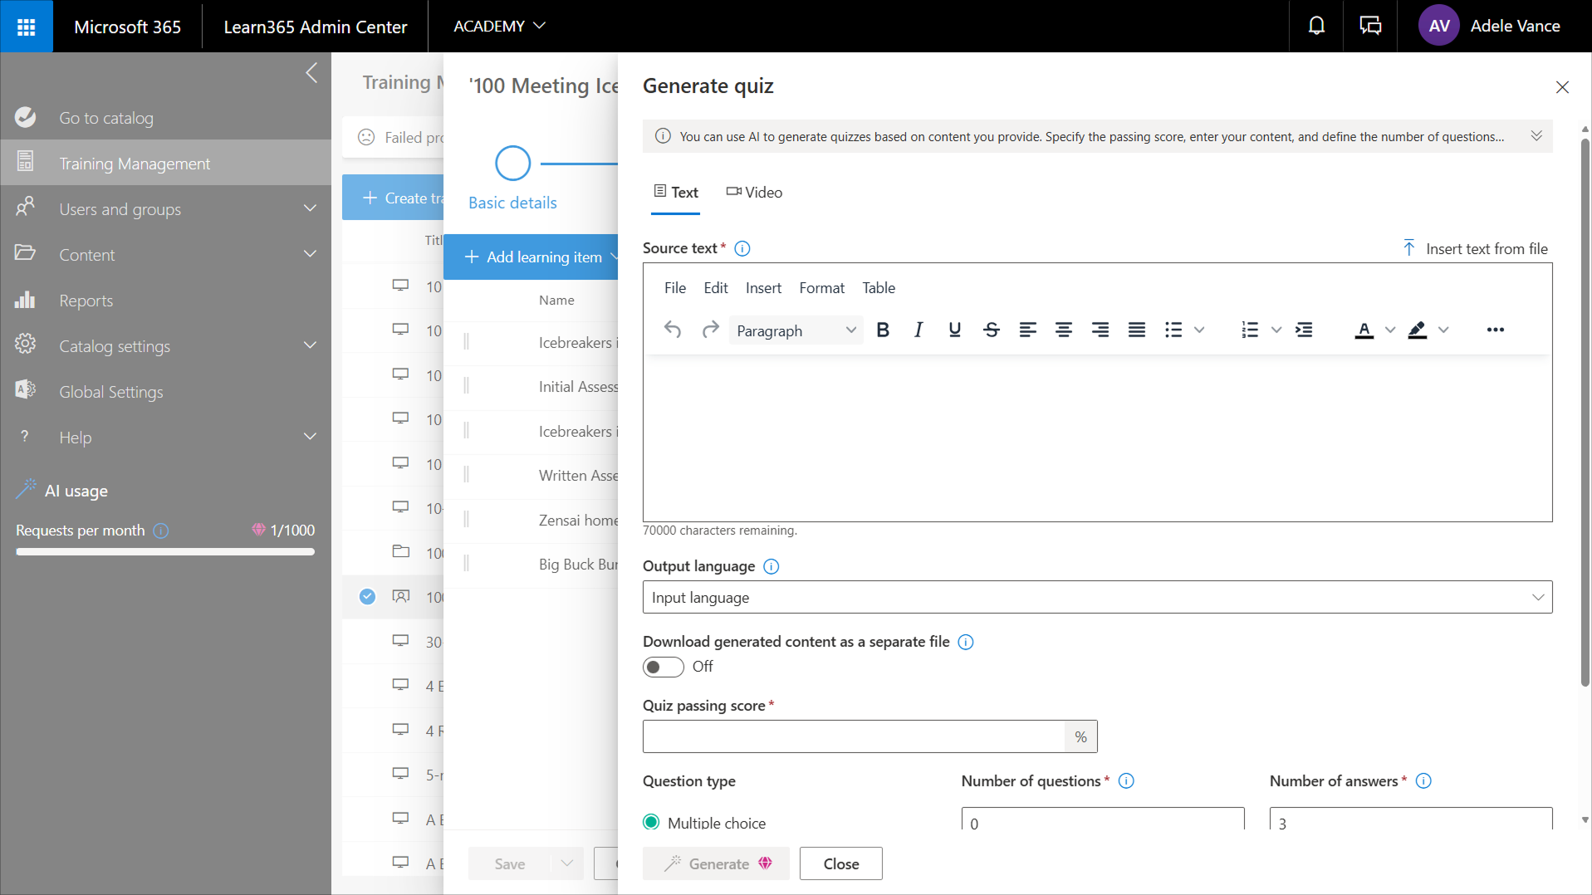Justify text with the justify icon
Viewport: 1592px width, 895px height.
(x=1136, y=330)
